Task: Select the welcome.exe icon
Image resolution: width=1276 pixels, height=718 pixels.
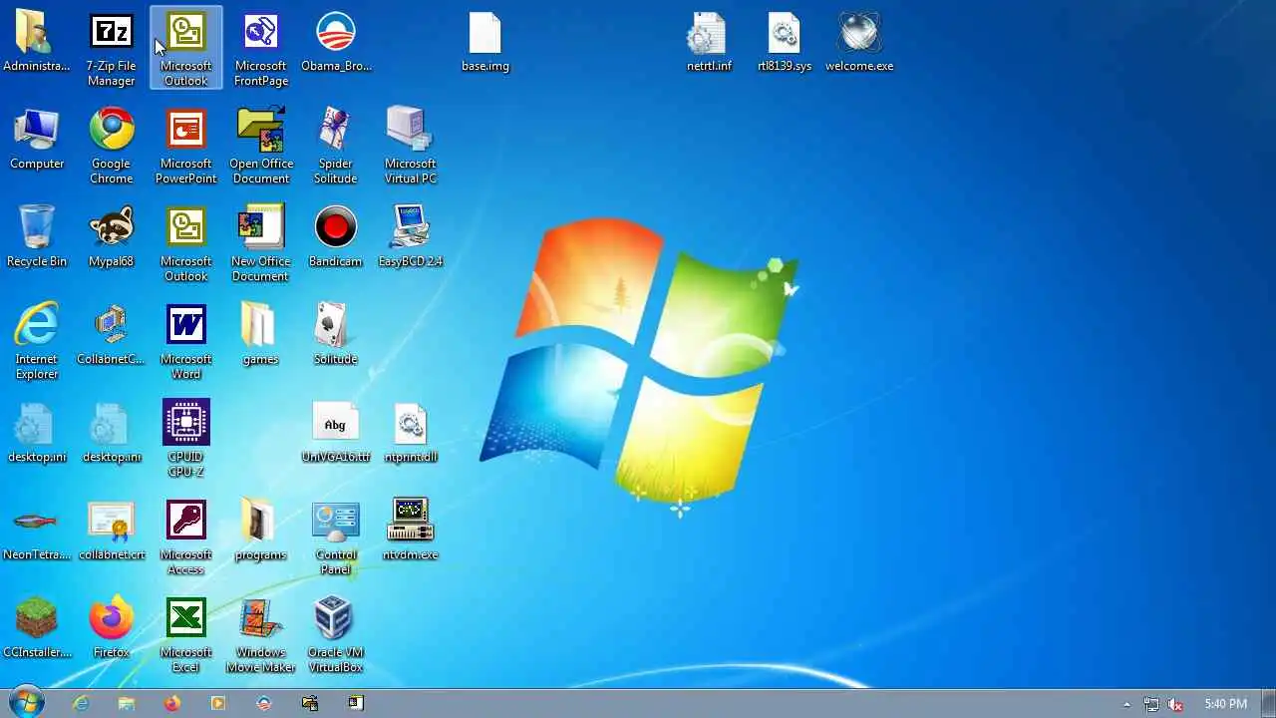Action: click(x=859, y=42)
